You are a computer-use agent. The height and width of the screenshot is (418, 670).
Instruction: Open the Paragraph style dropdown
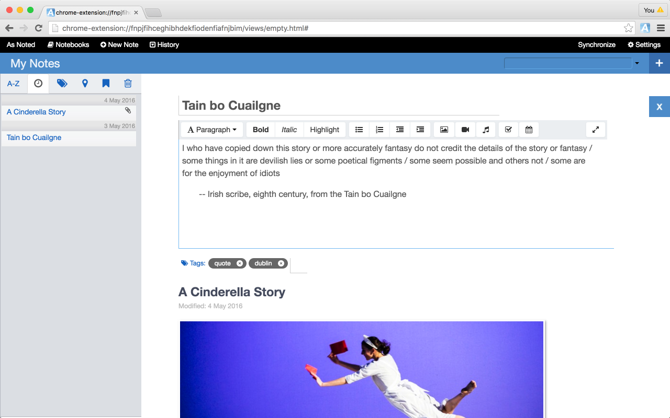212,130
